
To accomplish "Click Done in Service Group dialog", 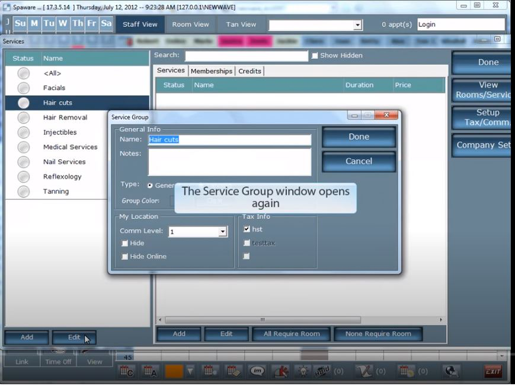I will pyautogui.click(x=359, y=136).
